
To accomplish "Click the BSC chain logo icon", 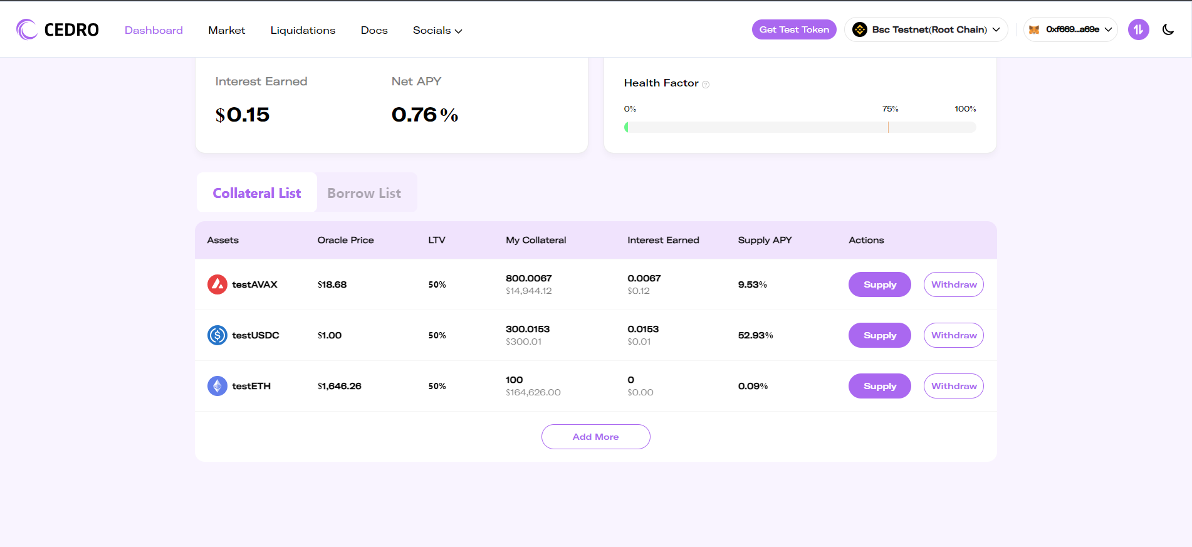I will pyautogui.click(x=860, y=29).
